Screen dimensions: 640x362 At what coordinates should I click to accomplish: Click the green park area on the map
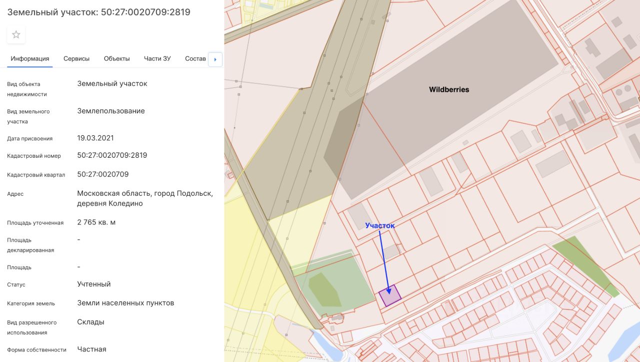pos(335,285)
